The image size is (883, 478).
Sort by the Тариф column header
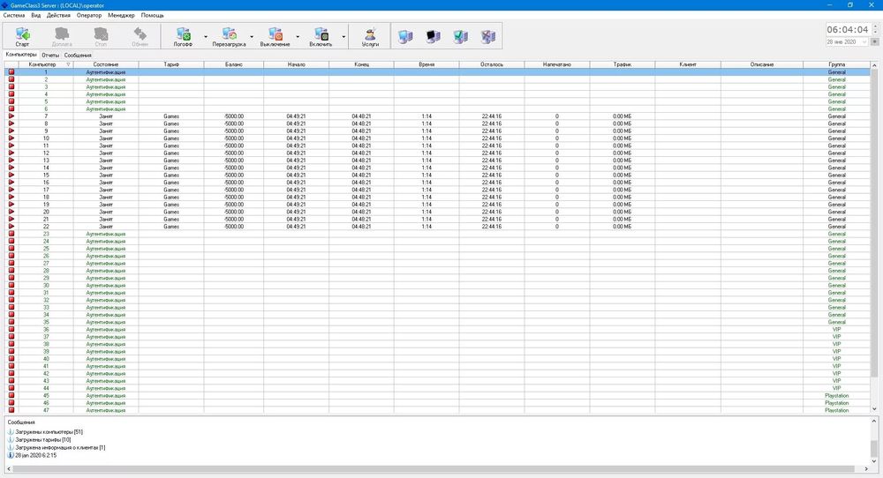point(171,64)
